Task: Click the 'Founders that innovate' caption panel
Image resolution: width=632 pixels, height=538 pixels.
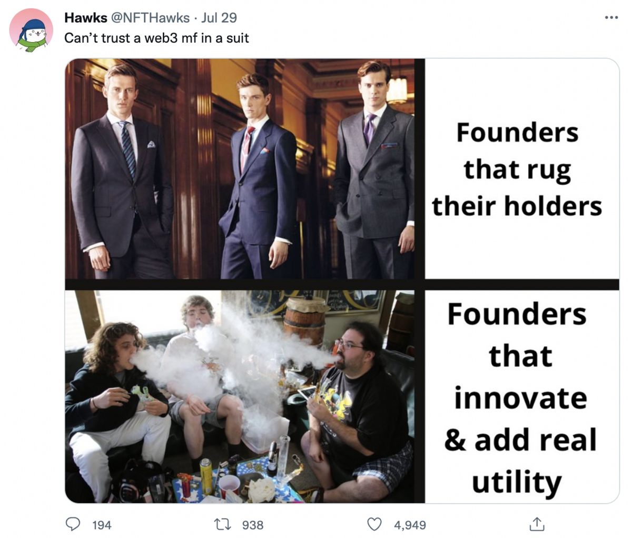Action: pyautogui.click(x=521, y=396)
